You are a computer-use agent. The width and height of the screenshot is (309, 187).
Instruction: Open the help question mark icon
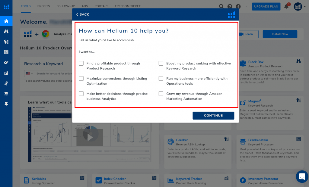pos(230,7)
